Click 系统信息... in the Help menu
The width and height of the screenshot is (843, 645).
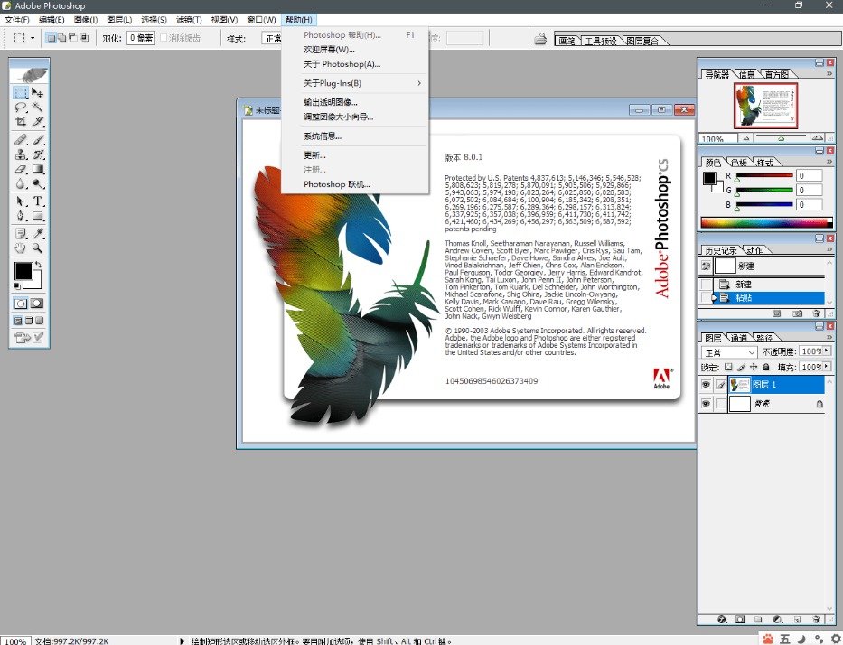click(323, 136)
